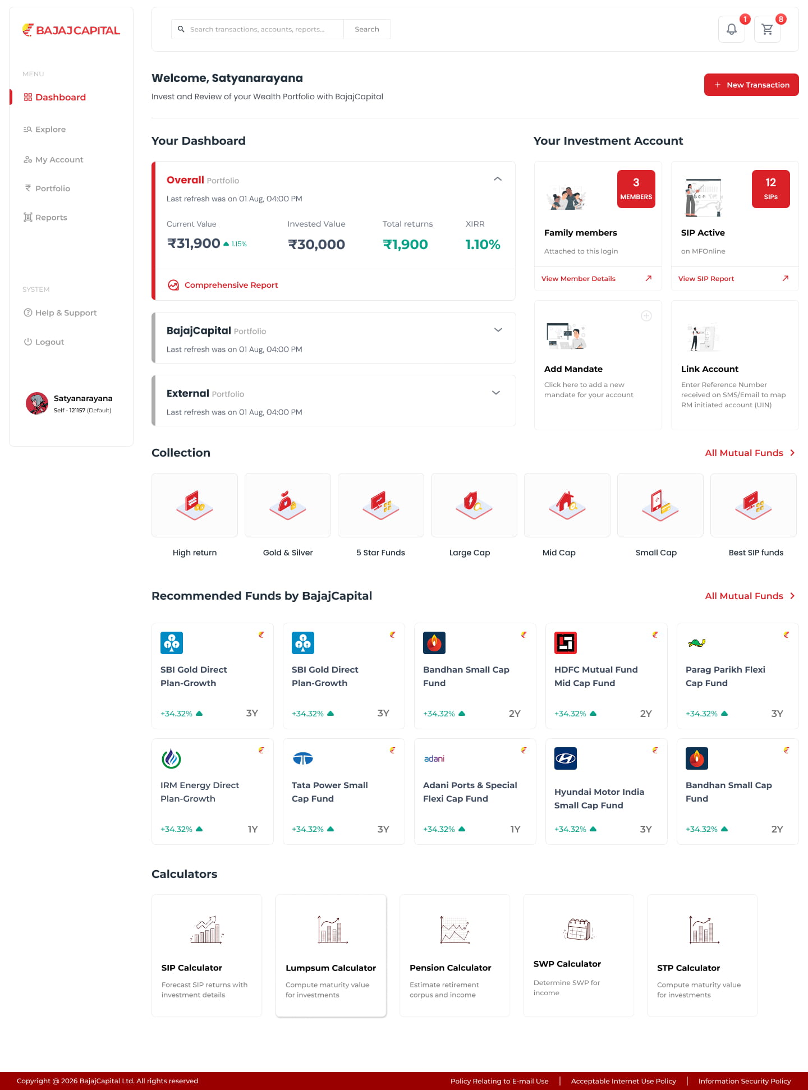Click the HDFC Mutual Fund logo
The width and height of the screenshot is (808, 1090).
pyautogui.click(x=566, y=643)
